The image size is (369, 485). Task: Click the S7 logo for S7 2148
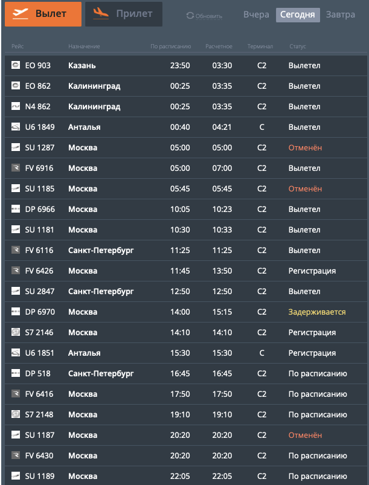click(x=16, y=414)
